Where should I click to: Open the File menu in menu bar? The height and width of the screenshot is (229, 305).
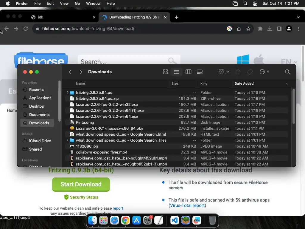coord(37,4)
